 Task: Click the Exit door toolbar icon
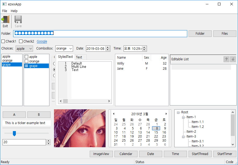coord(5,19)
